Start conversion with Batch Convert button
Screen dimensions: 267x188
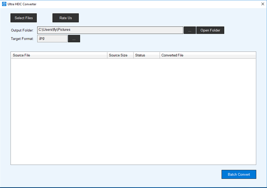[239, 174]
